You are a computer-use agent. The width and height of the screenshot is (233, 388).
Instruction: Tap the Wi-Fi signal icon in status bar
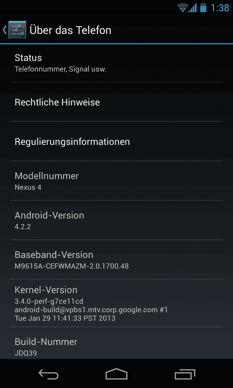182,8
